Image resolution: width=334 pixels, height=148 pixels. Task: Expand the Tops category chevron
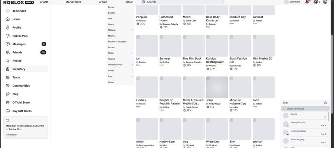(132, 77)
